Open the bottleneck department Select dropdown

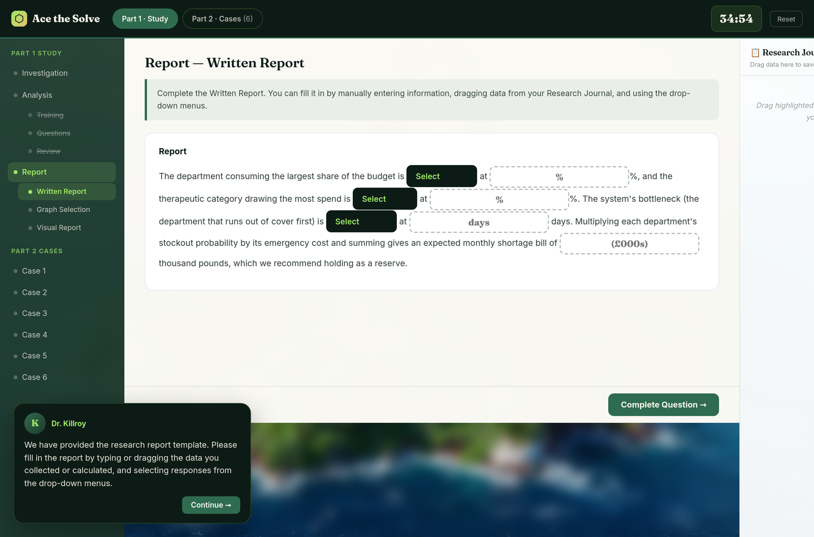click(x=361, y=222)
